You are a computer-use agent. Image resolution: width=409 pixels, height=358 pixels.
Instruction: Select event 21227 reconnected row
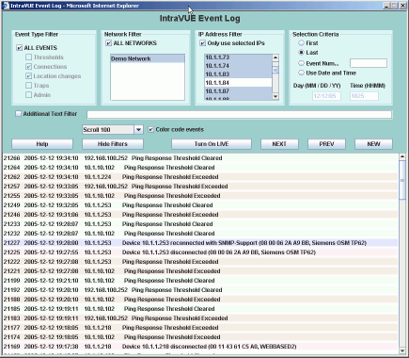point(200,243)
